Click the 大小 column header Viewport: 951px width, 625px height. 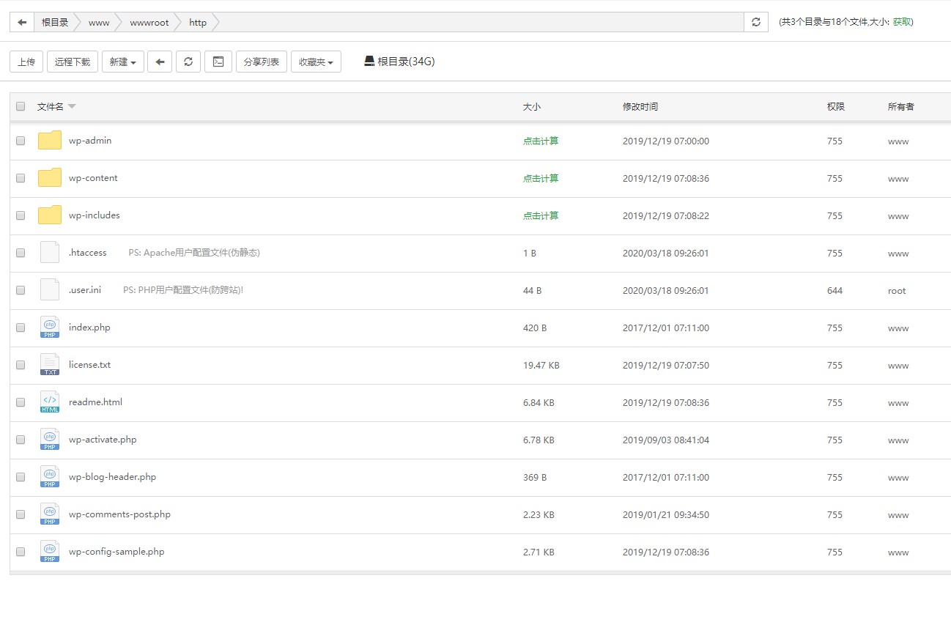[532, 106]
